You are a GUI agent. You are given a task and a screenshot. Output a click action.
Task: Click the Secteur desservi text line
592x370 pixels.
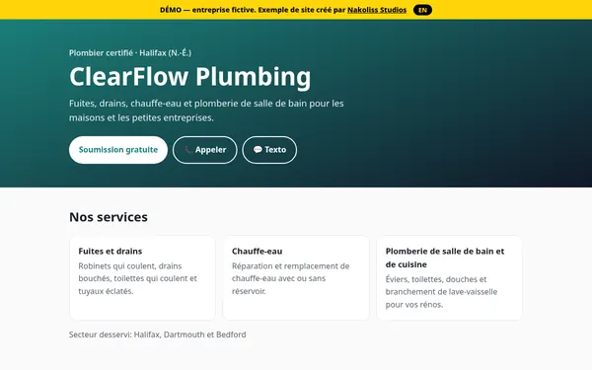[x=158, y=334]
